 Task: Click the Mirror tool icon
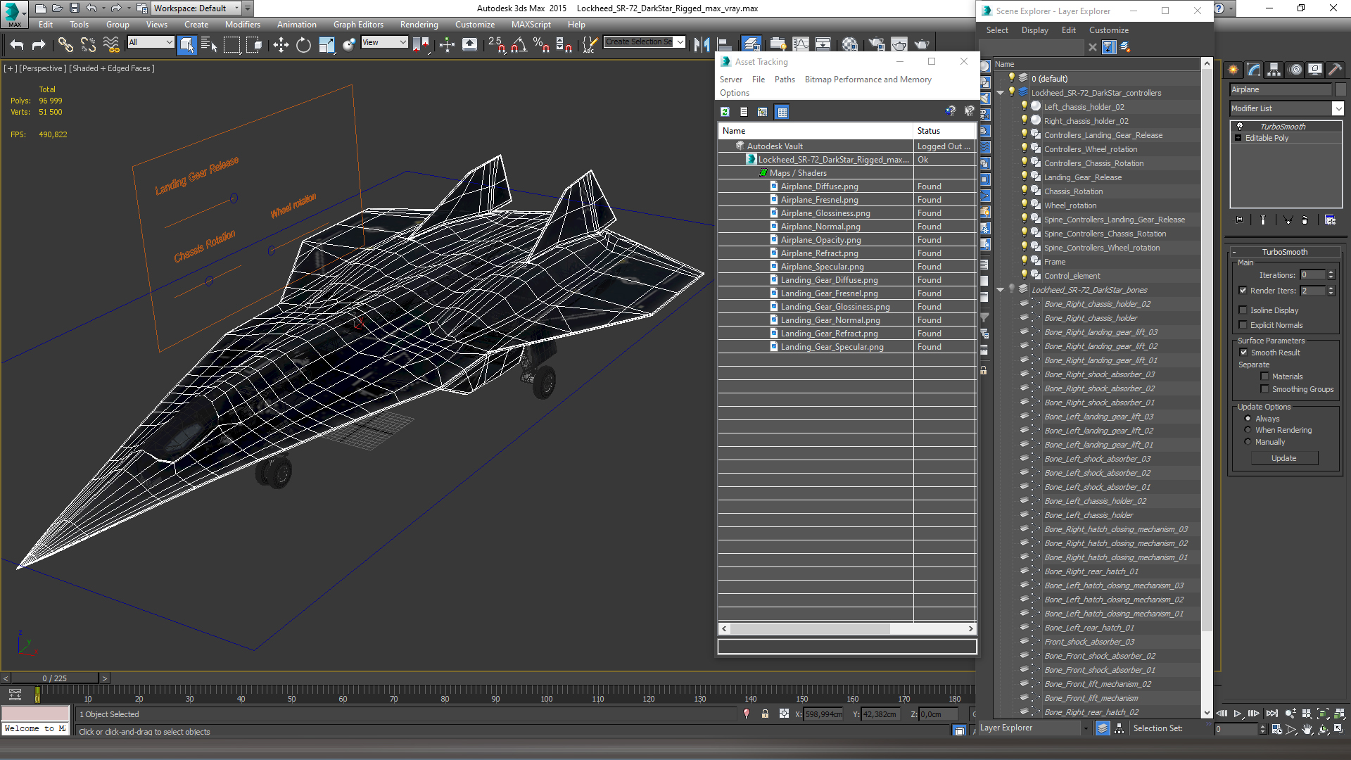point(702,45)
